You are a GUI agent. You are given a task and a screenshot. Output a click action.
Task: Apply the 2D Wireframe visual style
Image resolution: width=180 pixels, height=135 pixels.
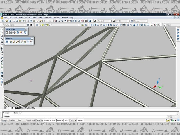tap(7, 33)
